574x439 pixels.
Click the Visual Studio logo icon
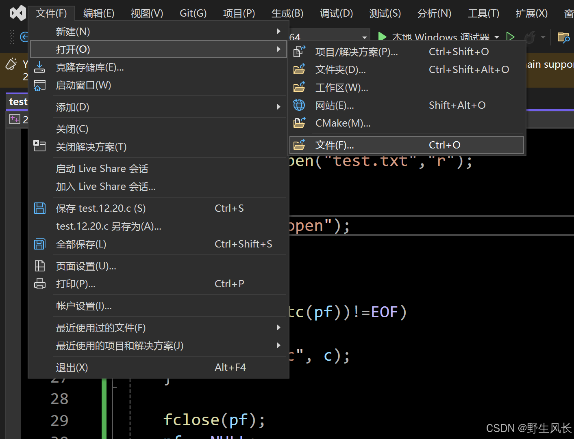click(18, 13)
